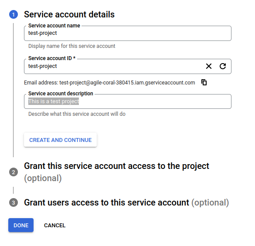Expand step 2 Grant this service account access
The image size is (255, 246).
[116, 172]
